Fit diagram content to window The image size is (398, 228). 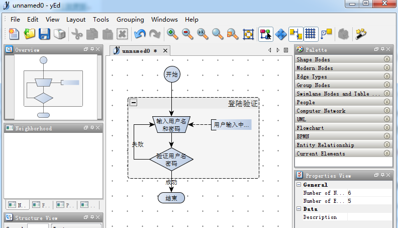248,34
